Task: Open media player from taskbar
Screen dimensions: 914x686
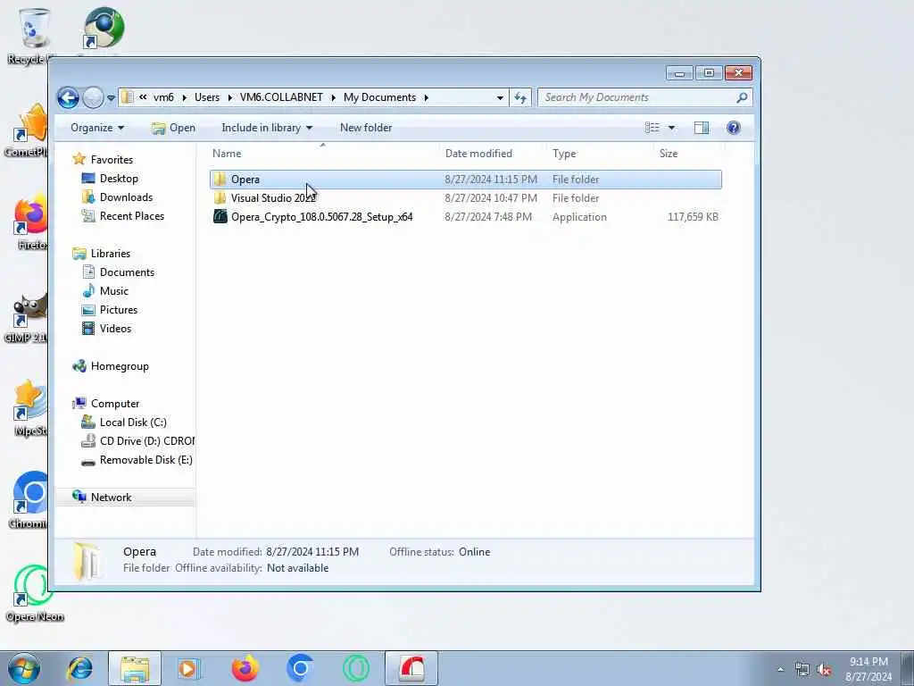Action: [x=189, y=668]
